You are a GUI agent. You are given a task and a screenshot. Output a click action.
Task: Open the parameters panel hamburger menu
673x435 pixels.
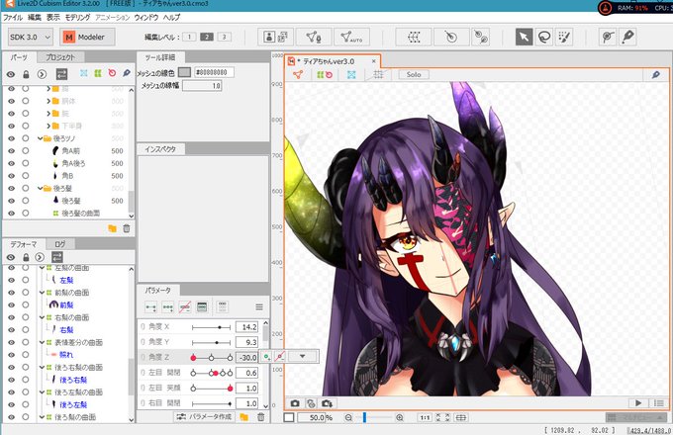259,306
